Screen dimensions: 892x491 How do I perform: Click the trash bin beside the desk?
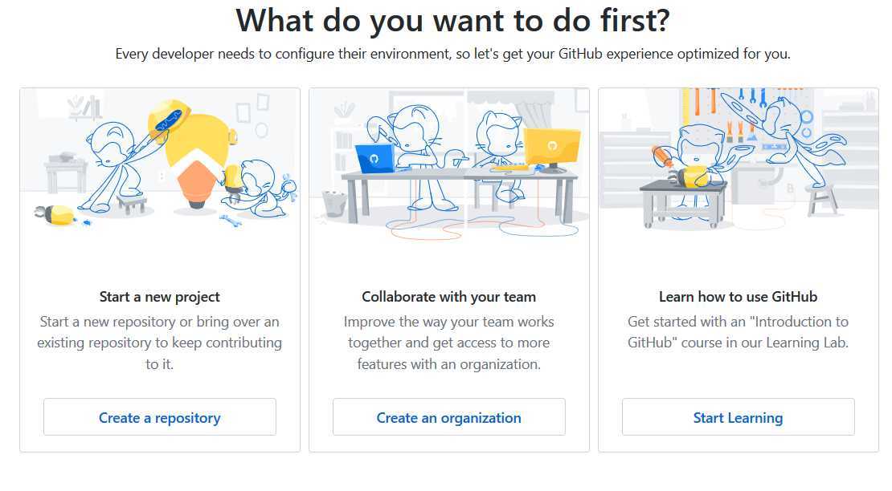334,204
